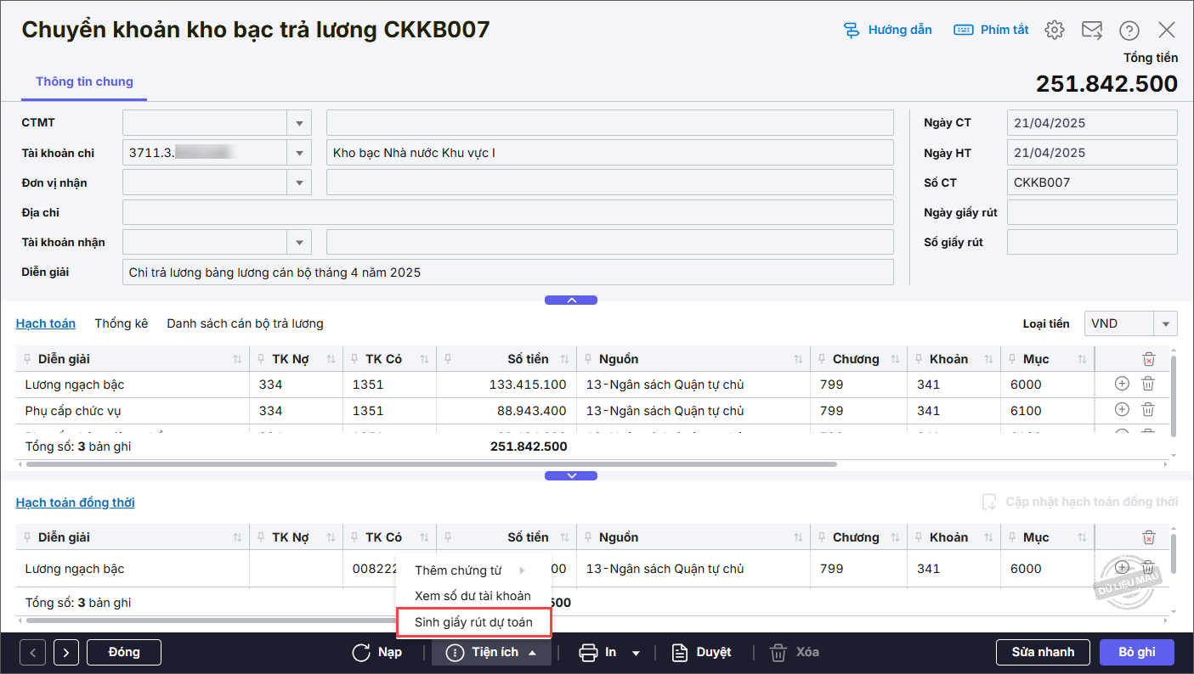
Task: Collapse the general info panel chevron
Action: 571,300
